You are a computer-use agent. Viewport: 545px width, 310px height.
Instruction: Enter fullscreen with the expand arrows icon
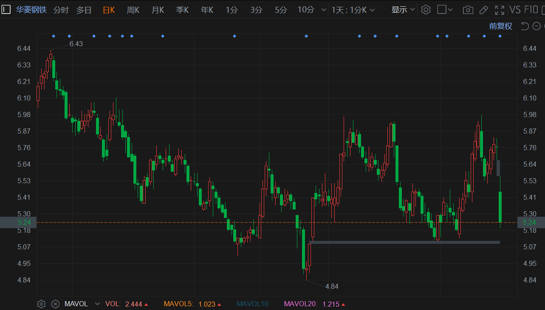point(500,10)
